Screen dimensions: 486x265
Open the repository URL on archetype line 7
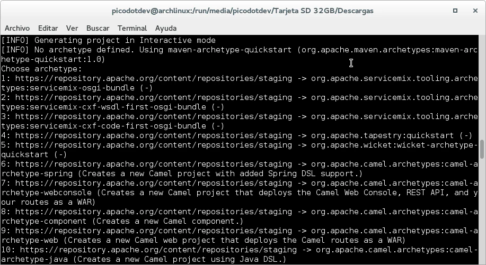[x=153, y=183]
